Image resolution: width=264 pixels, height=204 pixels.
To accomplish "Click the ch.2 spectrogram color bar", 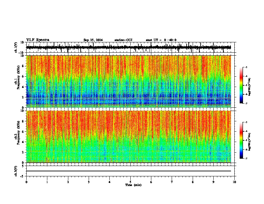I will click(x=241, y=140).
